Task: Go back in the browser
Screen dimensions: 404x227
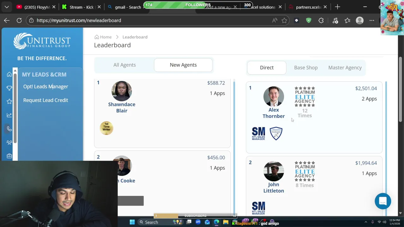Action: pyautogui.click(x=7, y=20)
